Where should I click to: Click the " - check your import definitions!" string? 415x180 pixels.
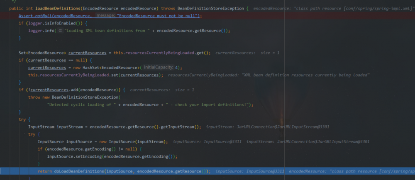(x=207, y=105)
